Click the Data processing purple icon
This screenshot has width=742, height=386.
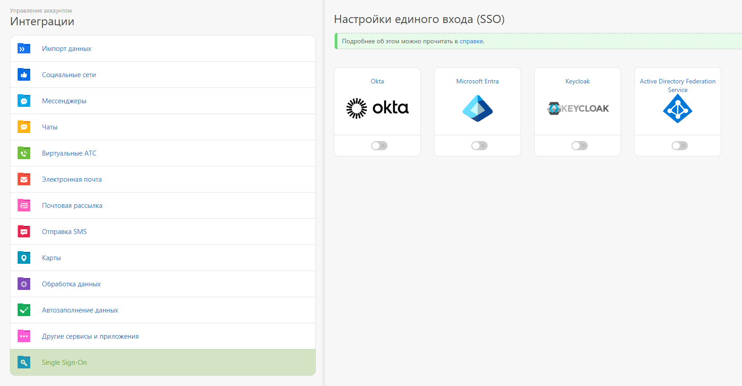coord(23,284)
